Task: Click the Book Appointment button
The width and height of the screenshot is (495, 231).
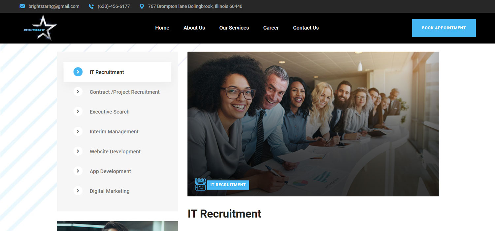Action: tap(444, 28)
